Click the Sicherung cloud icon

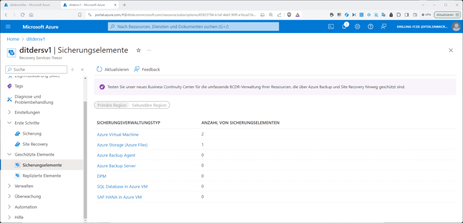18,134
